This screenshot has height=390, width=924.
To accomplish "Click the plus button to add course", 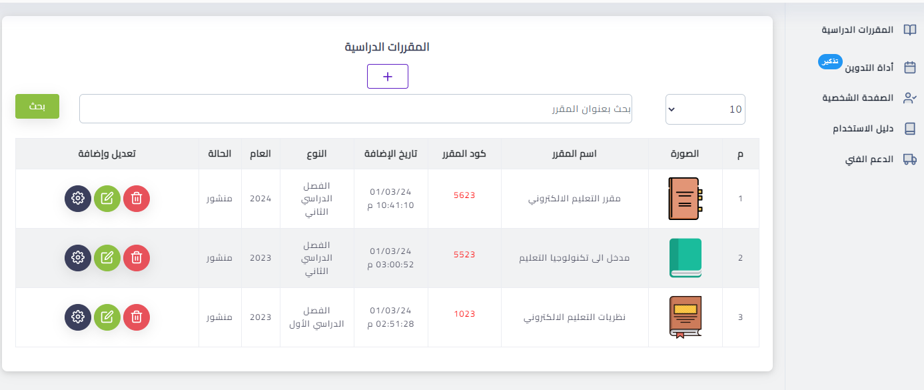I will point(387,77).
